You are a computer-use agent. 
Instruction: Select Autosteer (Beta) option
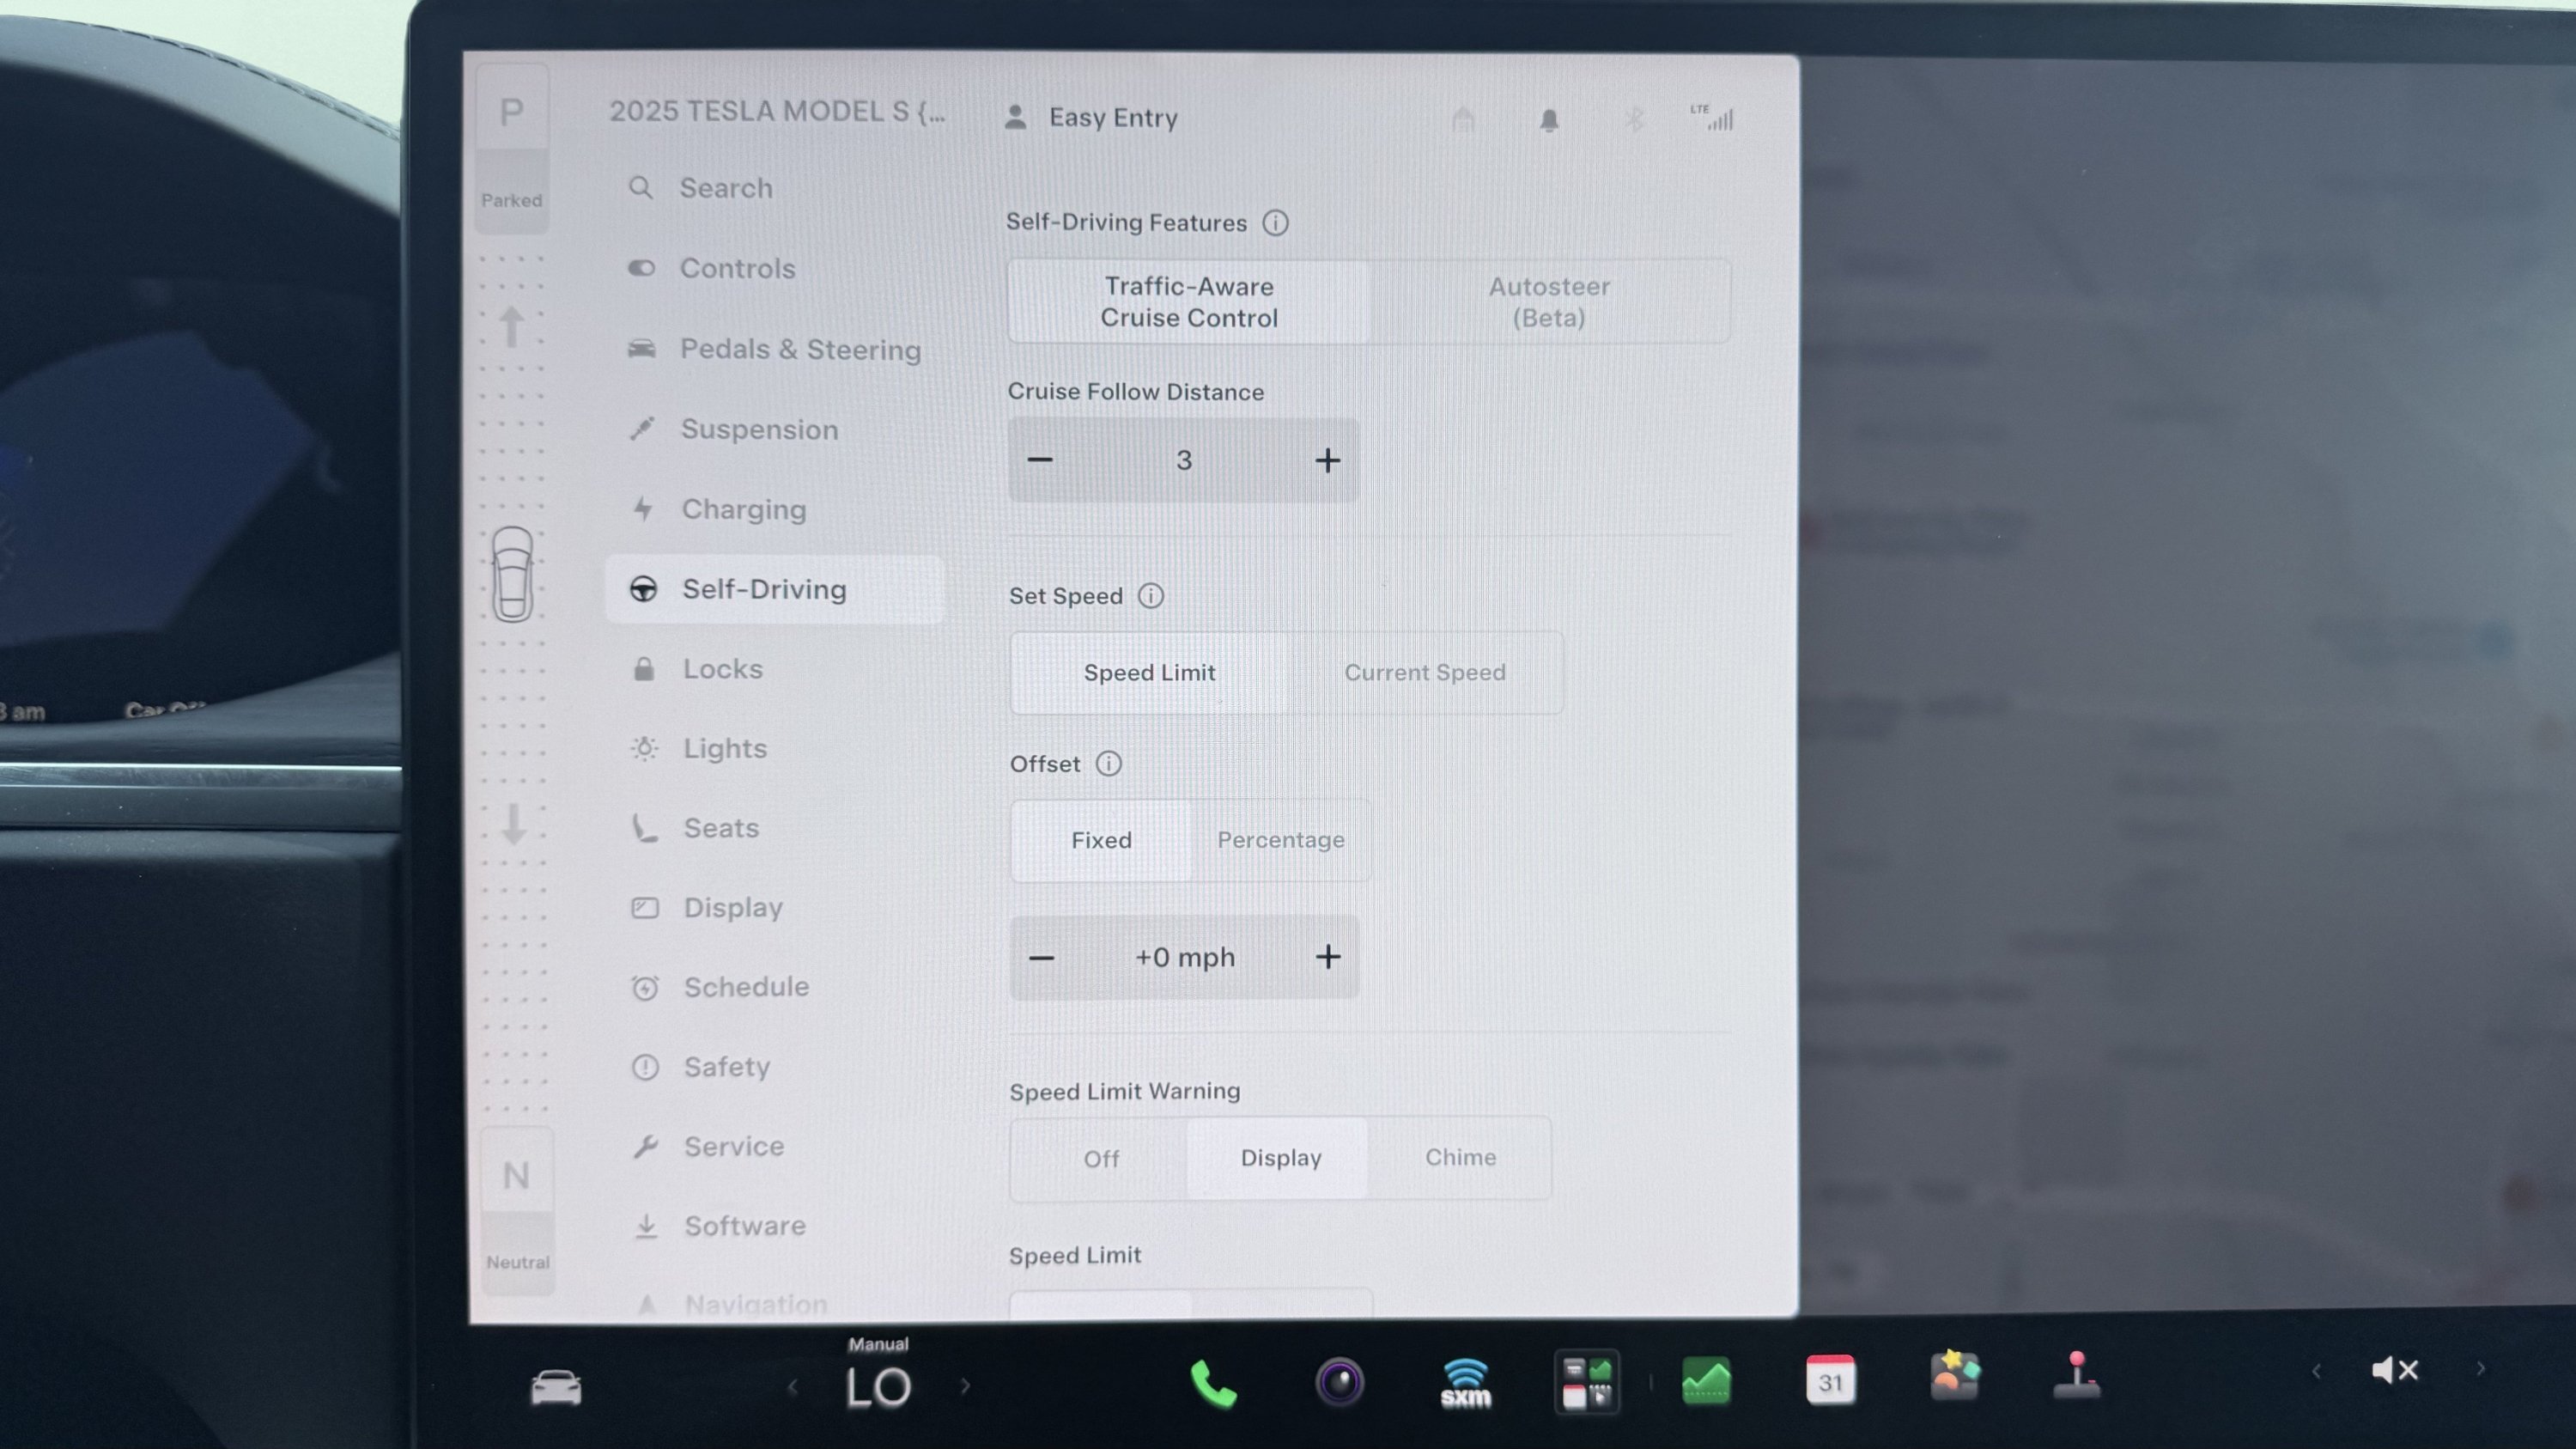pos(1549,302)
